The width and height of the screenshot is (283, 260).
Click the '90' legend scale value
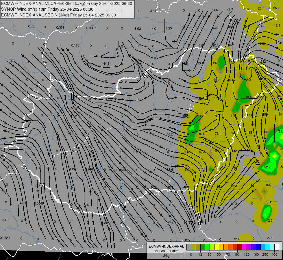237,255
